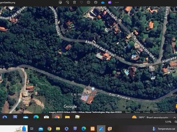The image size is (177, 132).
Task: Rotate the image using the rotate icon
Action: [67, 2]
